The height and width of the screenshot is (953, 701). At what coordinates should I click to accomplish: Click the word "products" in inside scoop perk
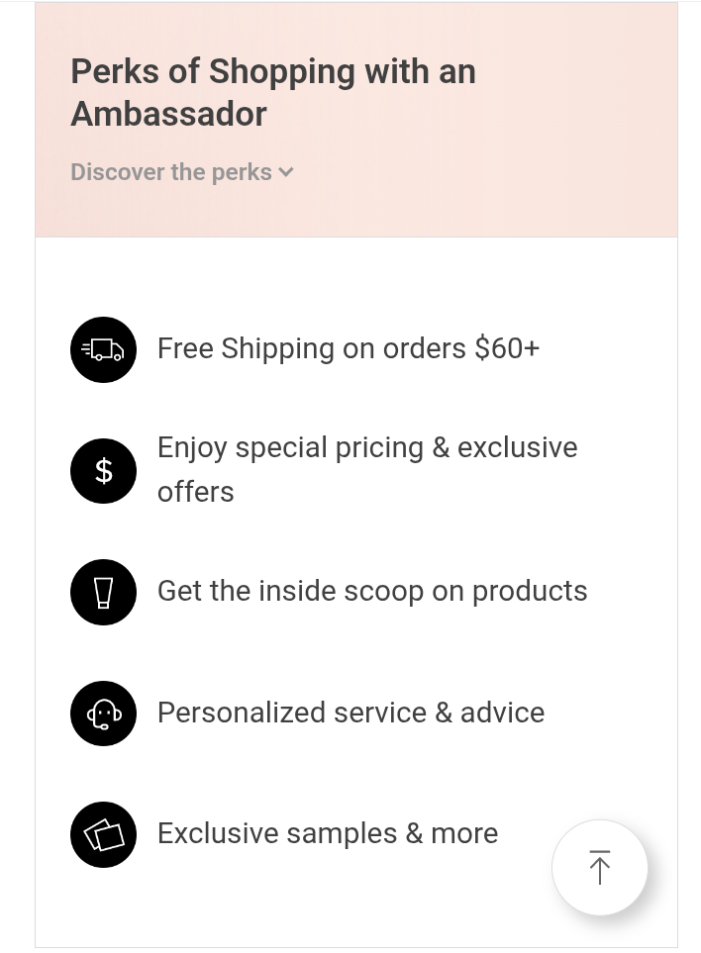coord(530,591)
